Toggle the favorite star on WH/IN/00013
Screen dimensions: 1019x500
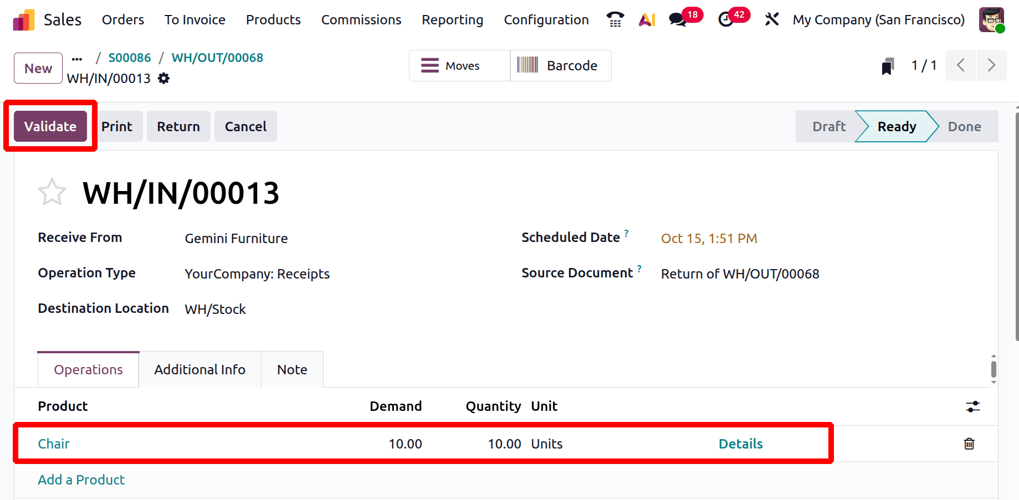pyautogui.click(x=52, y=192)
